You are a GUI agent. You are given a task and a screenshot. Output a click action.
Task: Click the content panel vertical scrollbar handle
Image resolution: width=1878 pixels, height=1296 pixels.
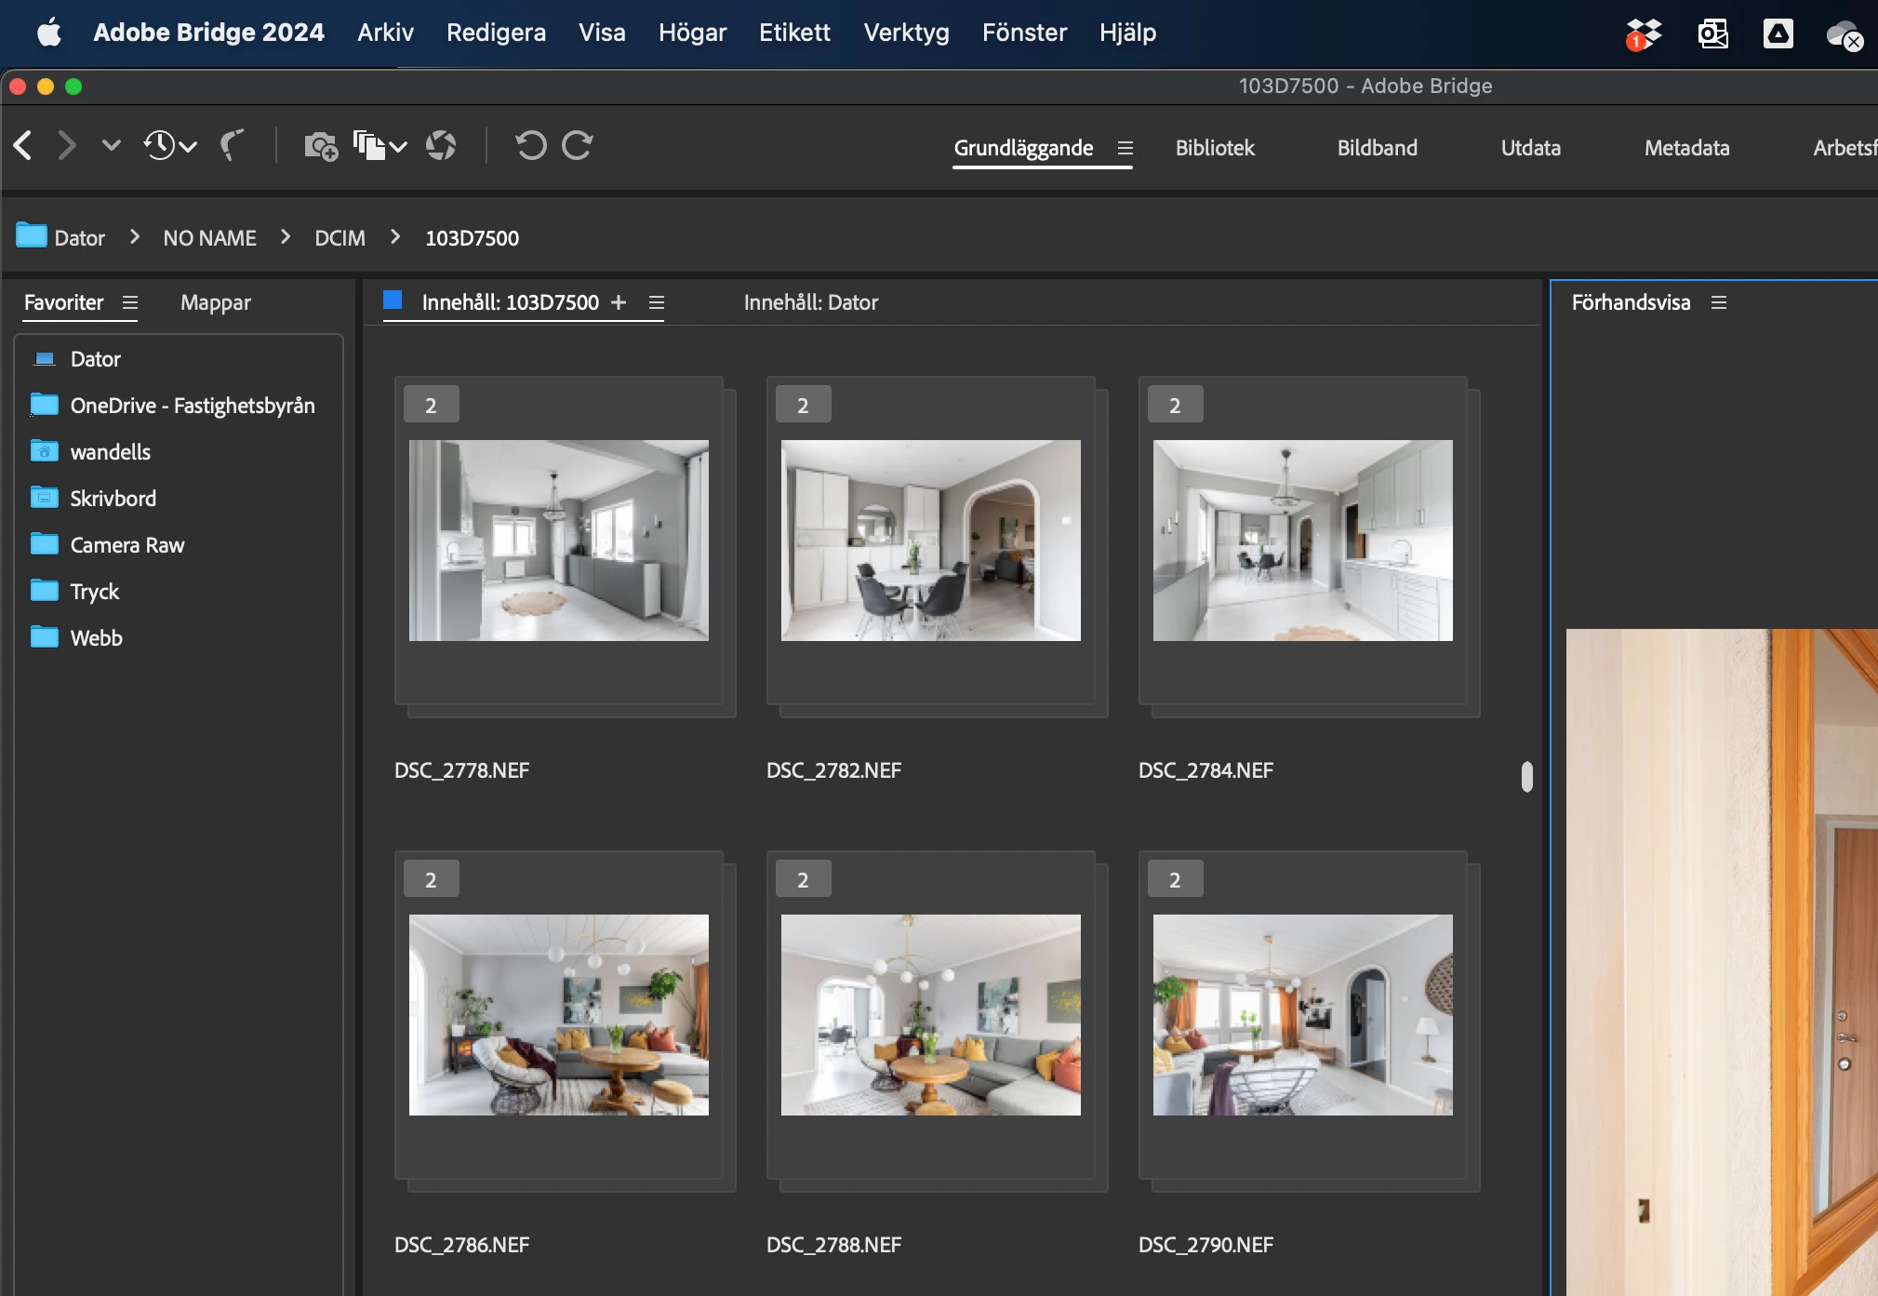[x=1526, y=776]
